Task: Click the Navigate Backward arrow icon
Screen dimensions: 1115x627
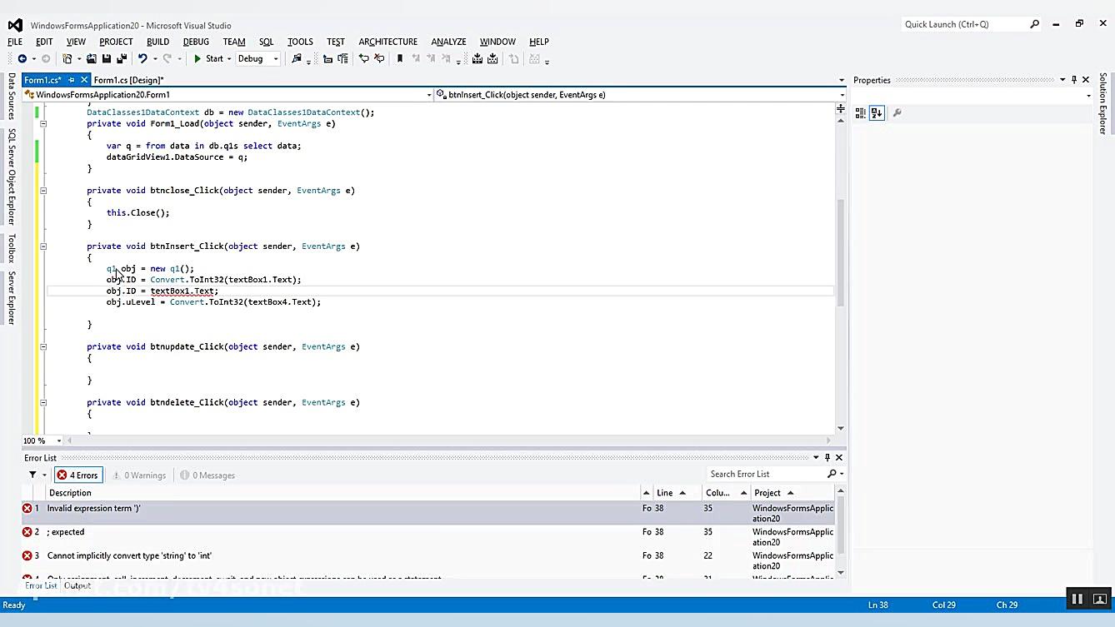Action: (22, 59)
